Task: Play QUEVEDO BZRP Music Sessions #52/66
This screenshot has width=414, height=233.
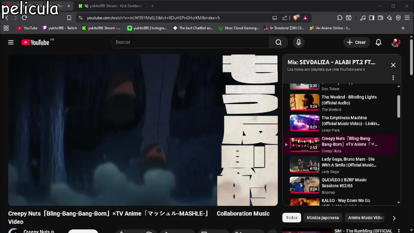Action: pos(340,186)
